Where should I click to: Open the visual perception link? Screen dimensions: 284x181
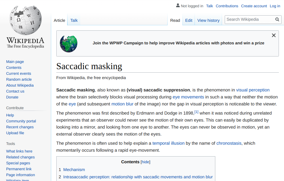coord(253,90)
